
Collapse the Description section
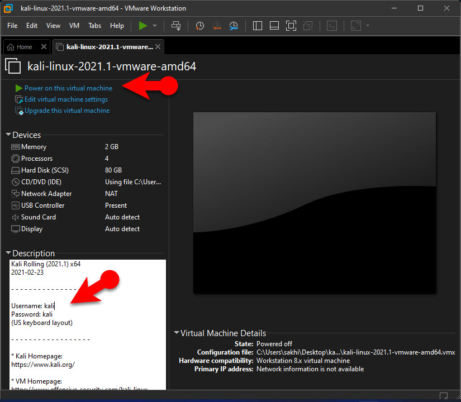(x=8, y=253)
